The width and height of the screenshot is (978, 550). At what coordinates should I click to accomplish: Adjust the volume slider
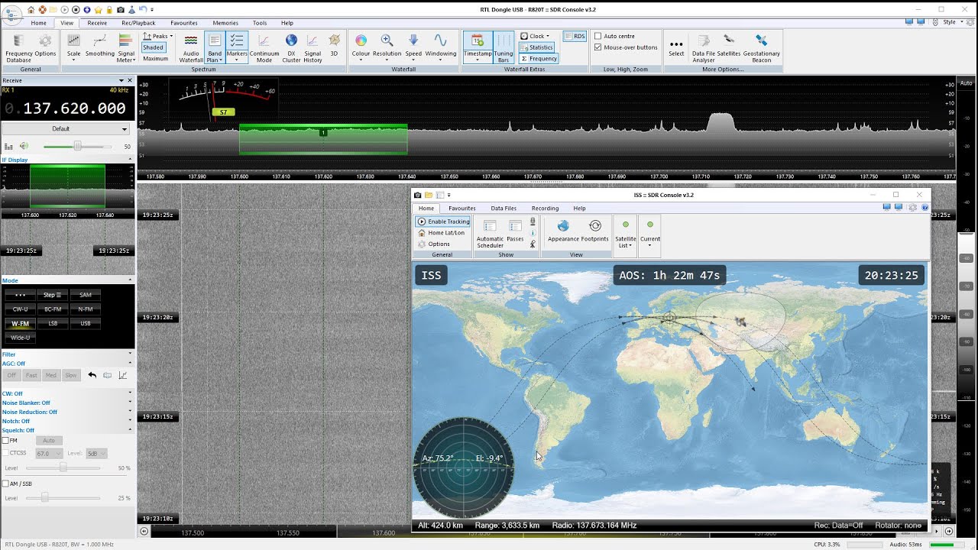point(77,146)
